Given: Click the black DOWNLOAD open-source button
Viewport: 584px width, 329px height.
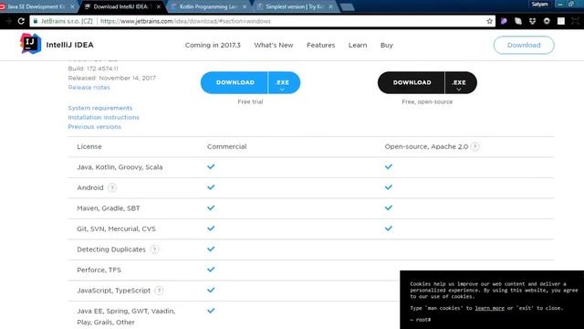Looking at the screenshot, I should pyautogui.click(x=412, y=83).
